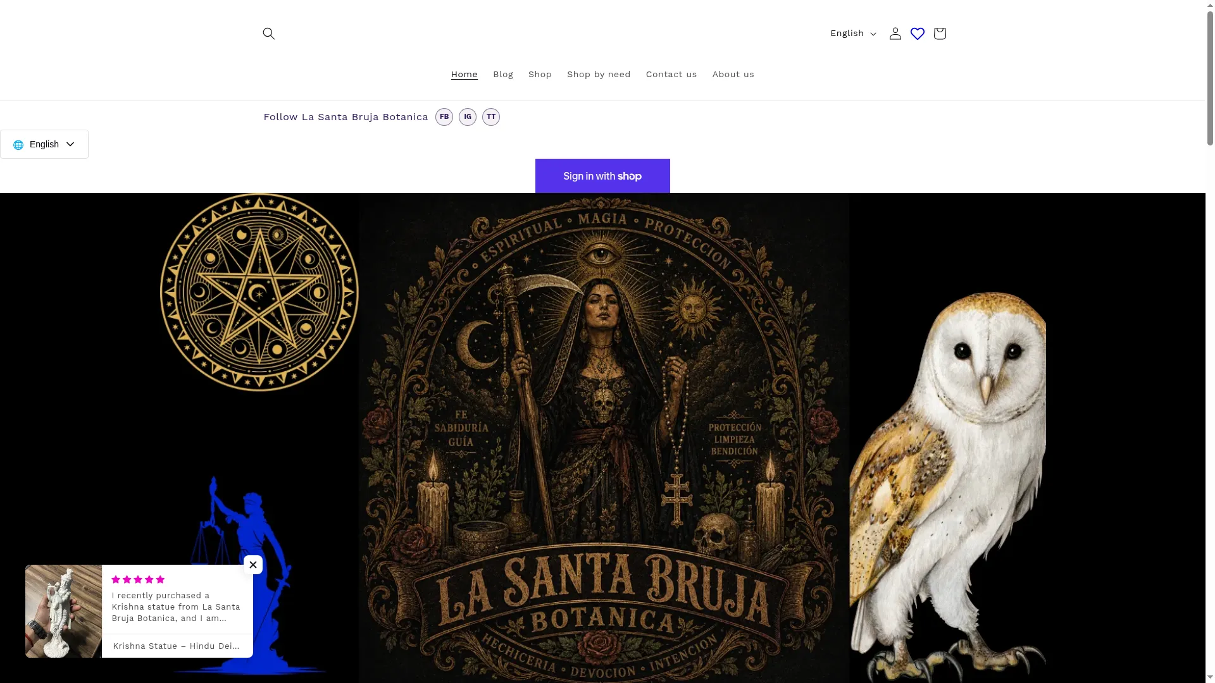Open the Blog menu item
The image size is (1215, 683).
tap(503, 75)
